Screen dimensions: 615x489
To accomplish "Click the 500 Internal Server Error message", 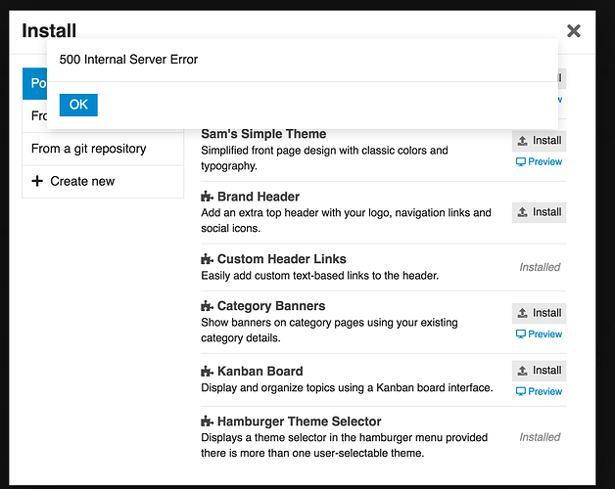I will point(128,60).
